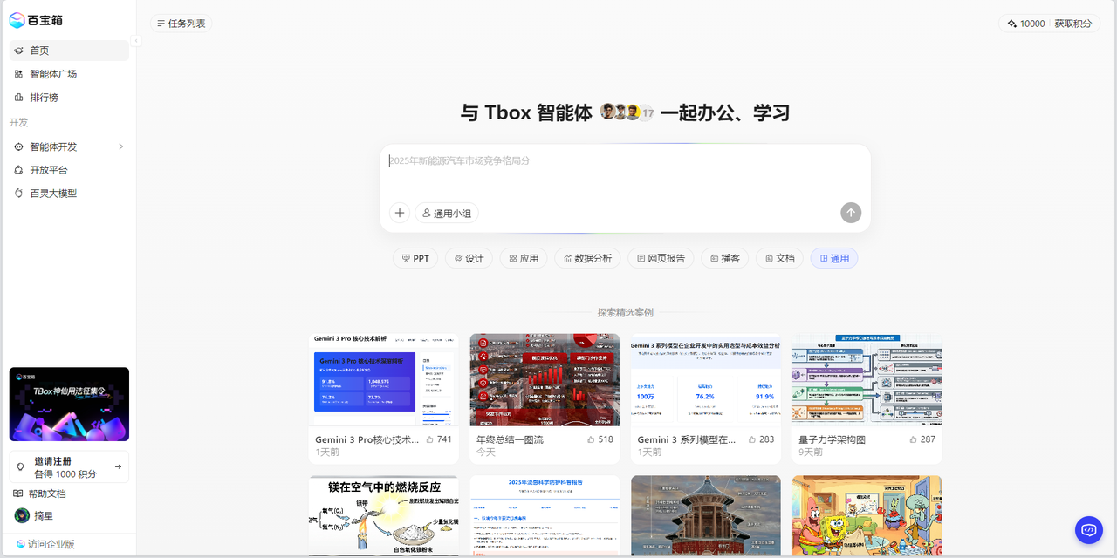Open the floating code assistant icon

point(1088,529)
